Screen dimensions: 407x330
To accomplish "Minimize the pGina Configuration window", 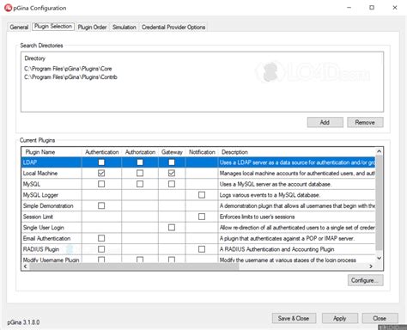I will point(349,8).
